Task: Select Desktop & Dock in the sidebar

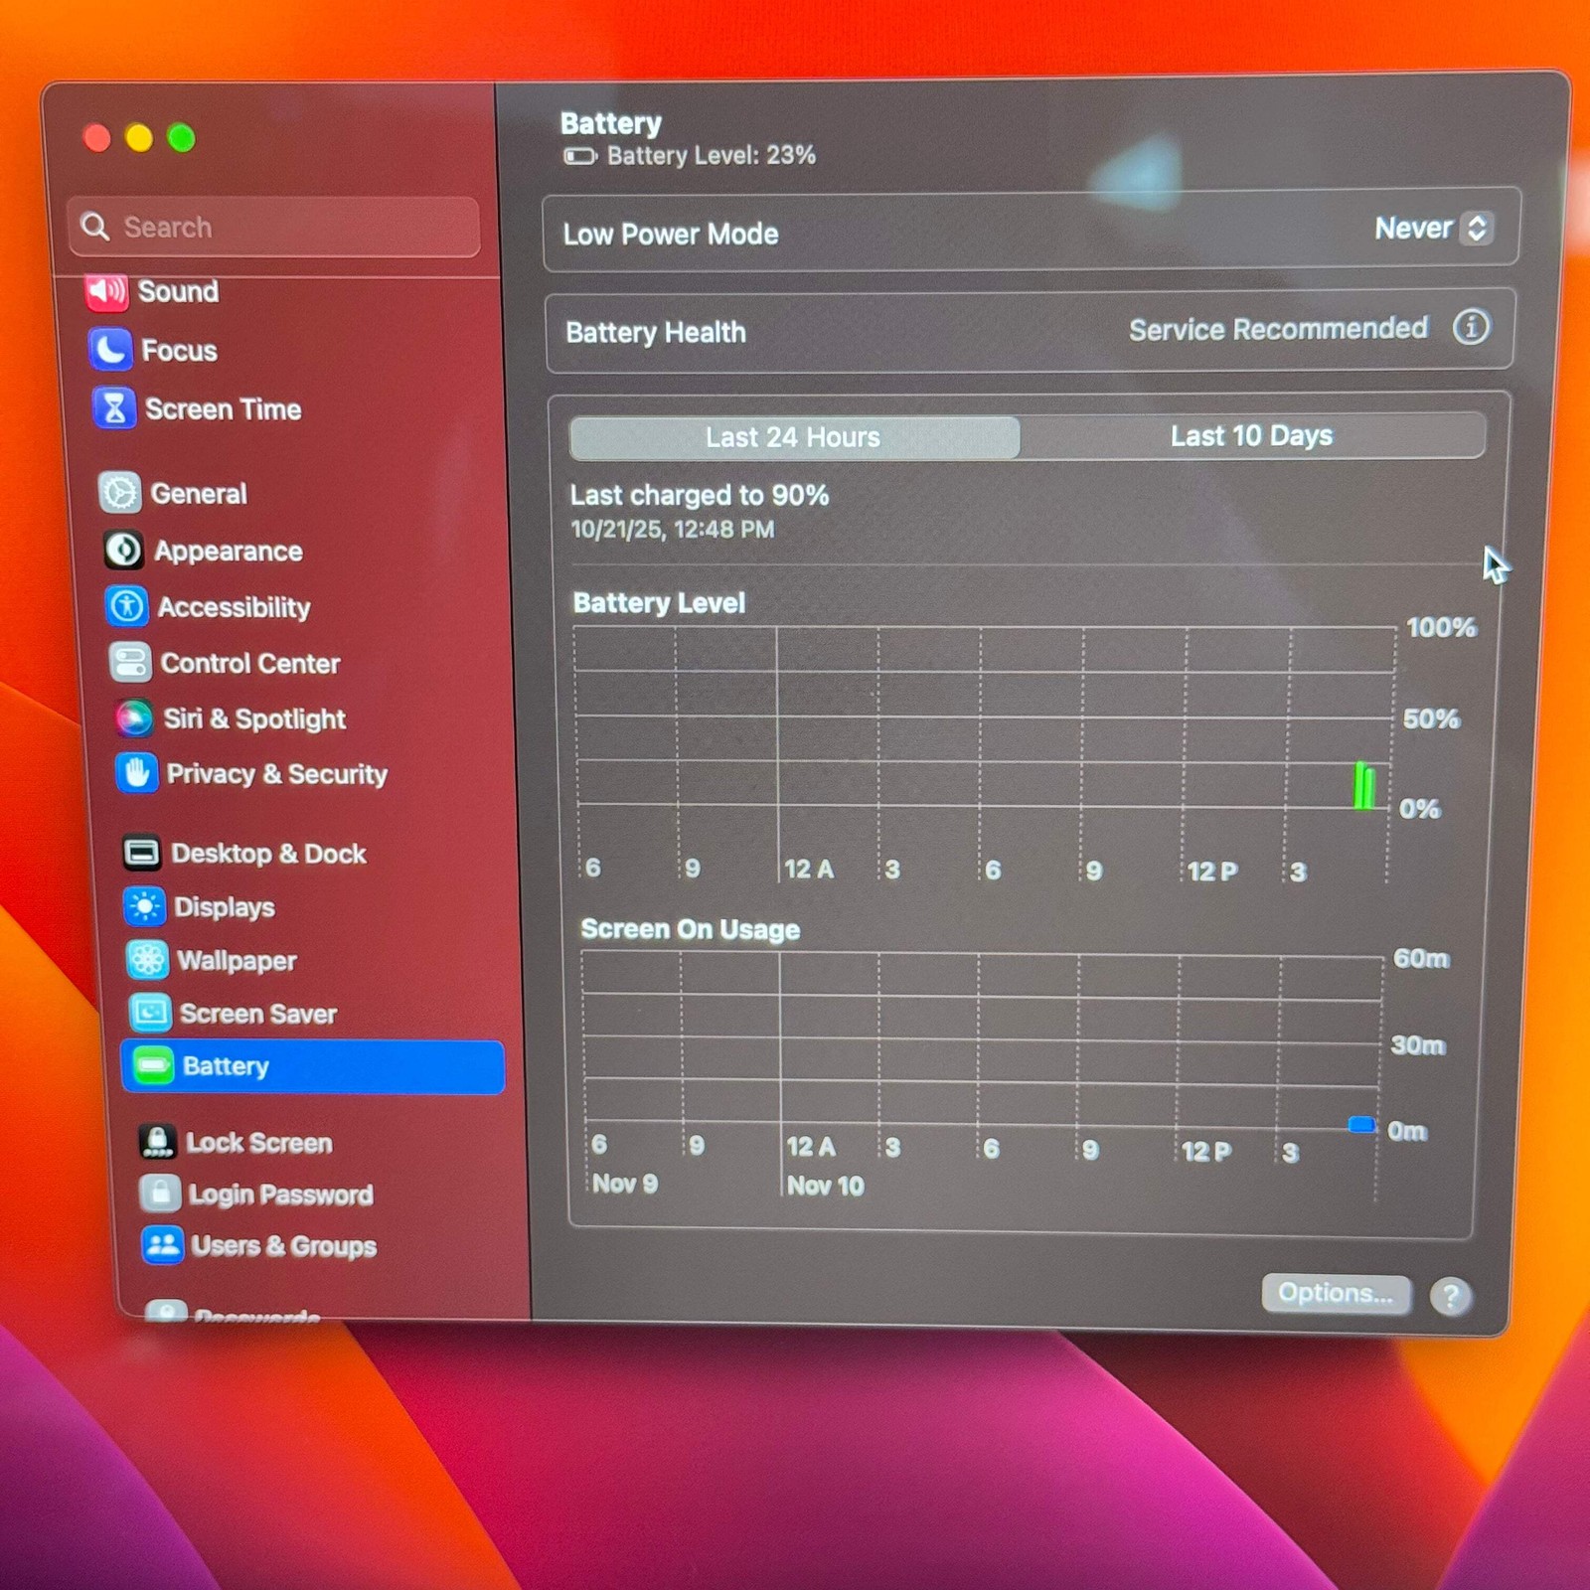Action: pyautogui.click(x=269, y=854)
